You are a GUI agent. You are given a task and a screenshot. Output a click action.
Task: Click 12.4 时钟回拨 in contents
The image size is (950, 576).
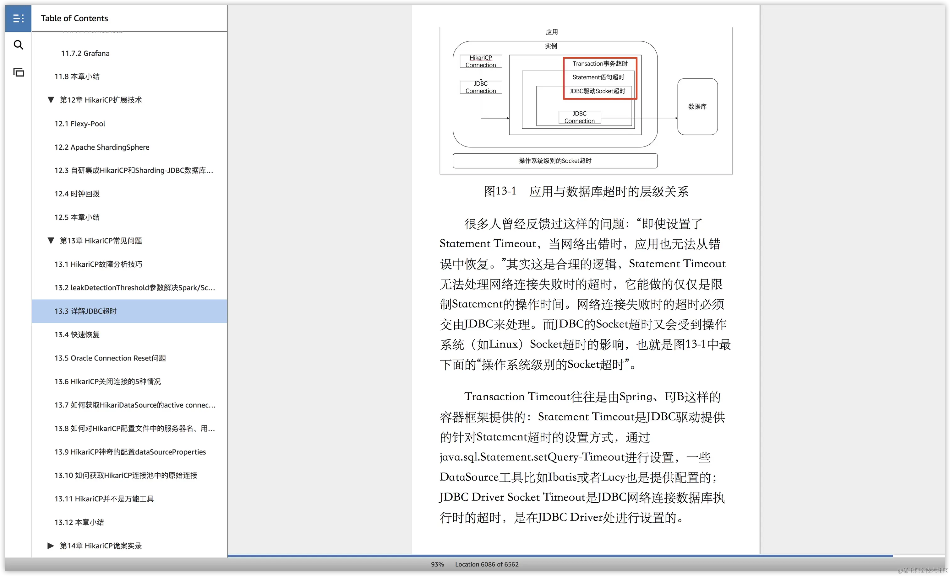tap(77, 194)
